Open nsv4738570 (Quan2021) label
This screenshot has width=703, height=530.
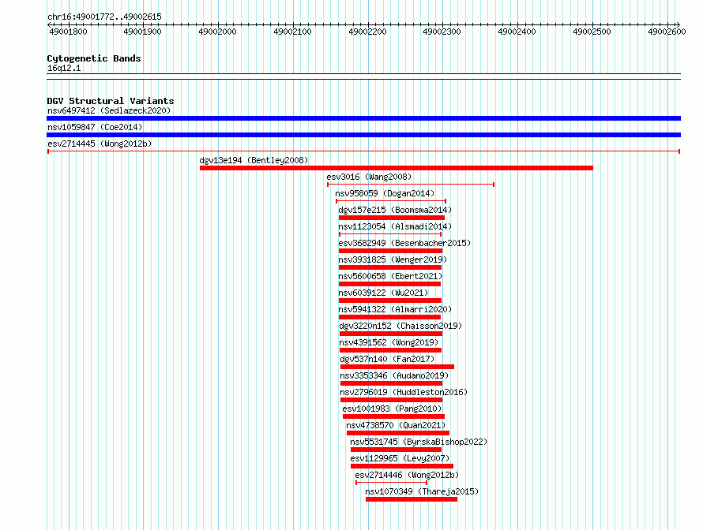396,425
